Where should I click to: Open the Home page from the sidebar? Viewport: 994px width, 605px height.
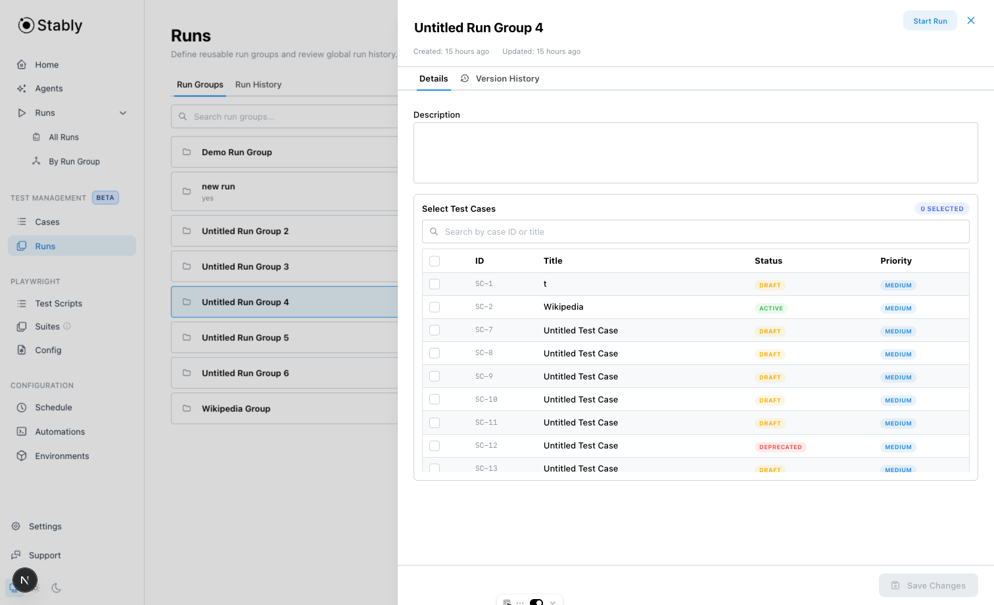[x=46, y=64]
